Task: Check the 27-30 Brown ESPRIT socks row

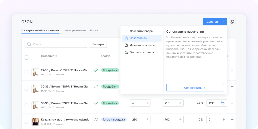Action: [x=26, y=72]
